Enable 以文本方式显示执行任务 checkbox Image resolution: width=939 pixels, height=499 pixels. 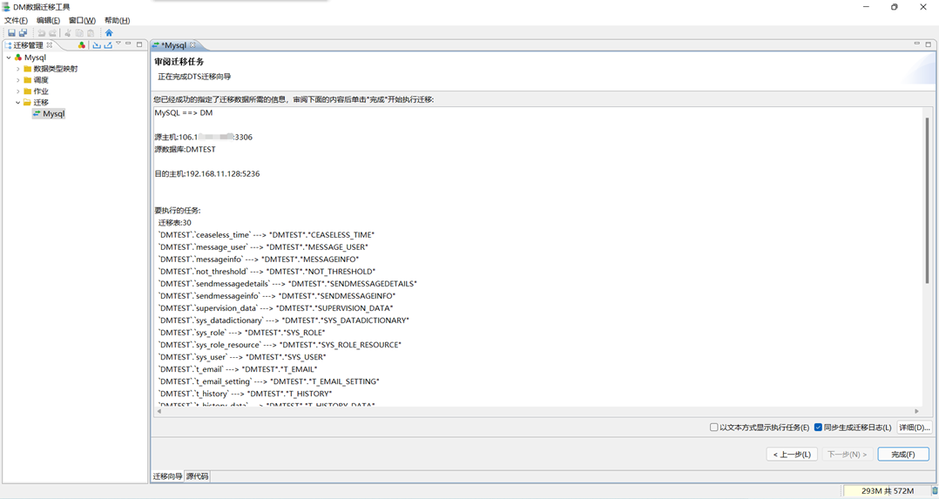(x=714, y=428)
